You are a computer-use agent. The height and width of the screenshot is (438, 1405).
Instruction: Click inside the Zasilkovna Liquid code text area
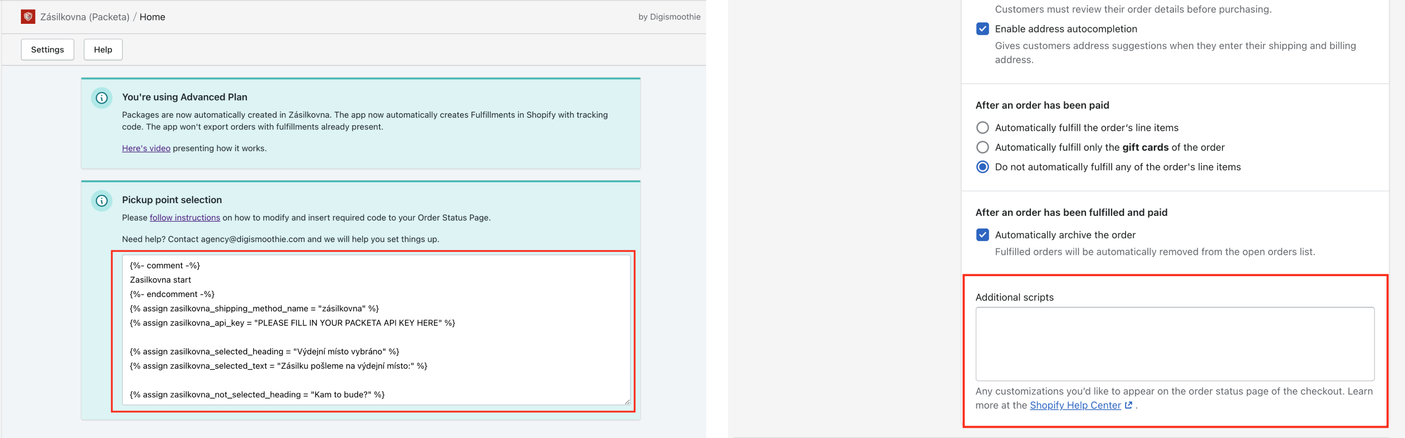[x=376, y=330]
